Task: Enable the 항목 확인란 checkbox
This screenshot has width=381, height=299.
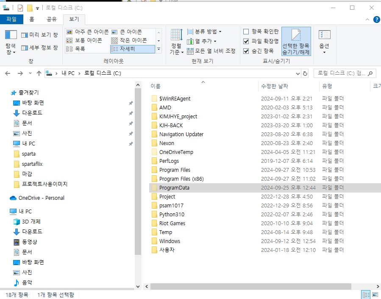Action: 246,32
